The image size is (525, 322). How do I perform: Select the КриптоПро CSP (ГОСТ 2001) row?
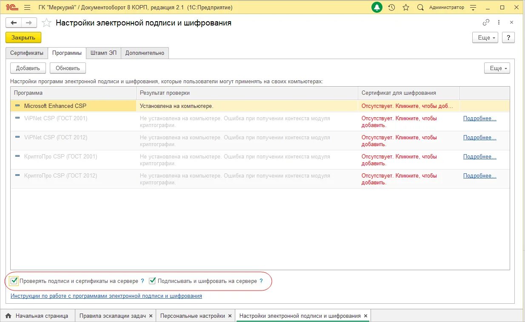click(260, 160)
